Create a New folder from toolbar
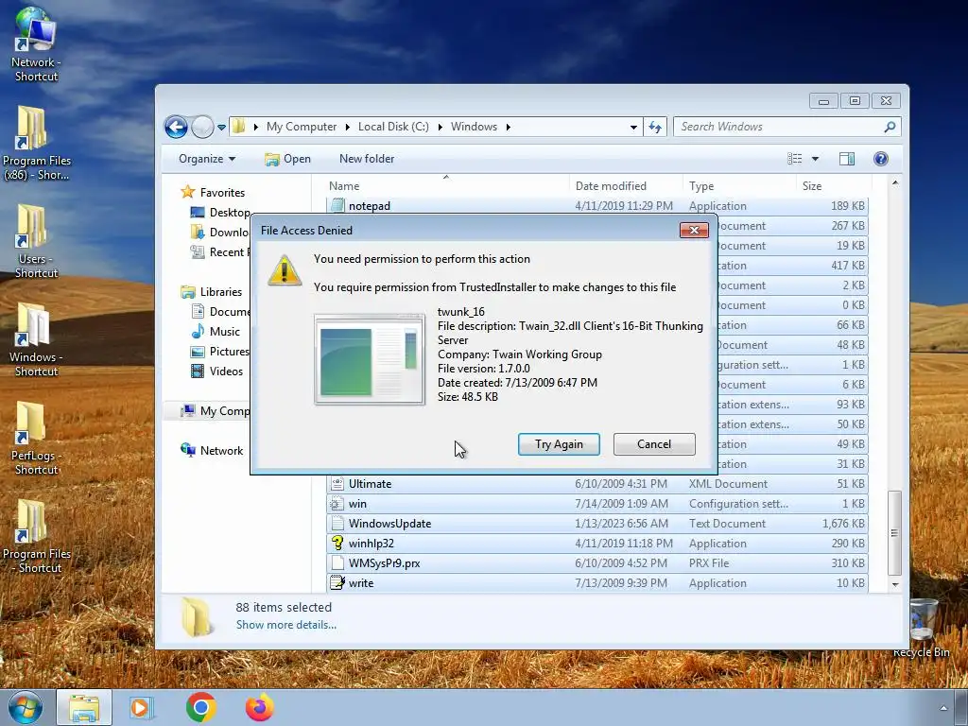Screen dimensions: 968x726 367,159
